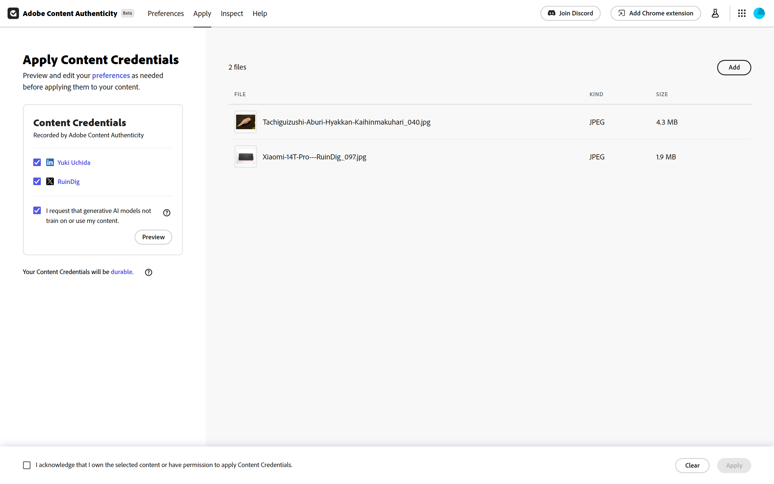The height and width of the screenshot is (484, 774).
Task: Click the FILE column header
Action: point(240,94)
